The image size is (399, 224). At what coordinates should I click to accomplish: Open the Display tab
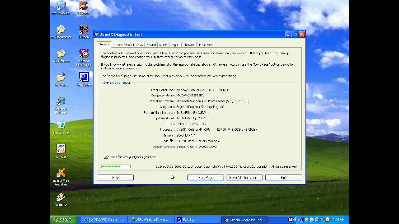(138, 45)
